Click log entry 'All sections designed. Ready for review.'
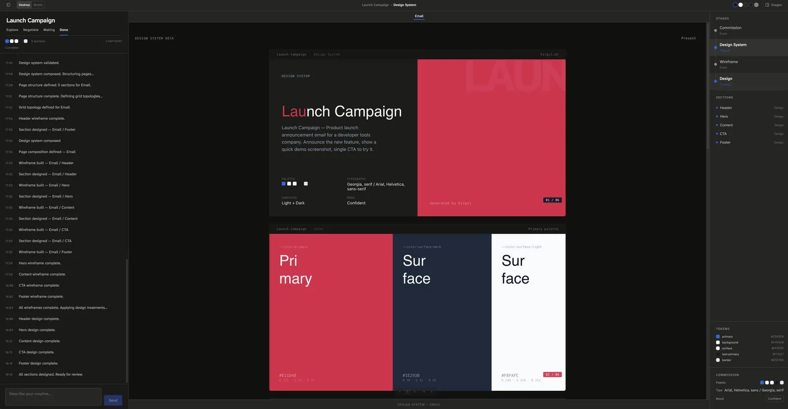 click(x=51, y=375)
